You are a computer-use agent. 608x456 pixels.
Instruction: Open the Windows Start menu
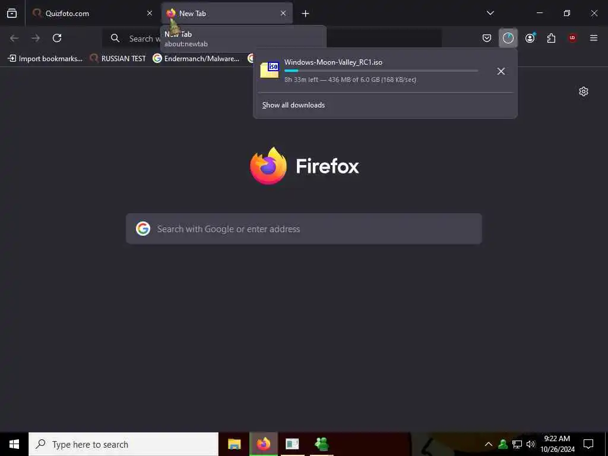(14, 444)
